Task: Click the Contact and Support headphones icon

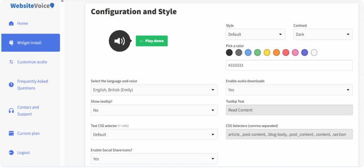Action: click(x=11, y=111)
